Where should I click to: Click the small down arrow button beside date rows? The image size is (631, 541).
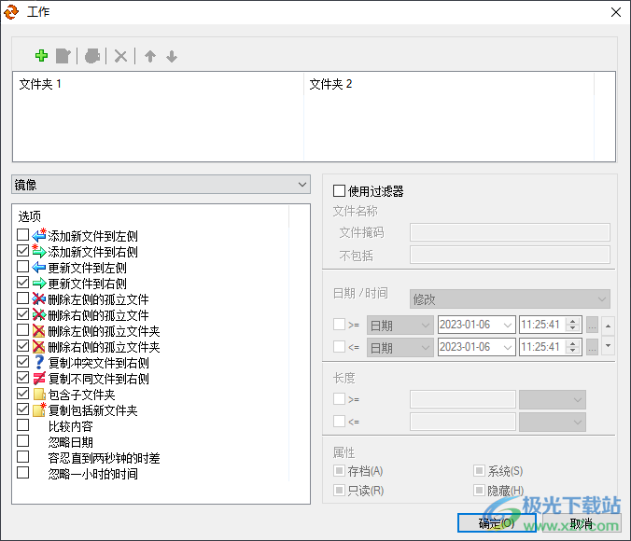click(x=608, y=347)
